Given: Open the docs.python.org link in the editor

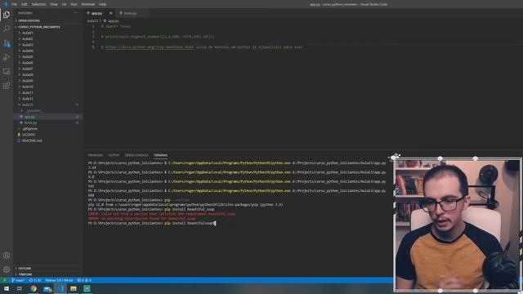Looking at the screenshot, I should tap(149, 47).
